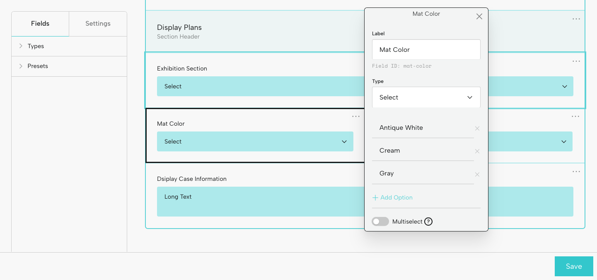Viewport: 597px width, 280px height.
Task: Switch to the Settings tab
Action: point(98,24)
